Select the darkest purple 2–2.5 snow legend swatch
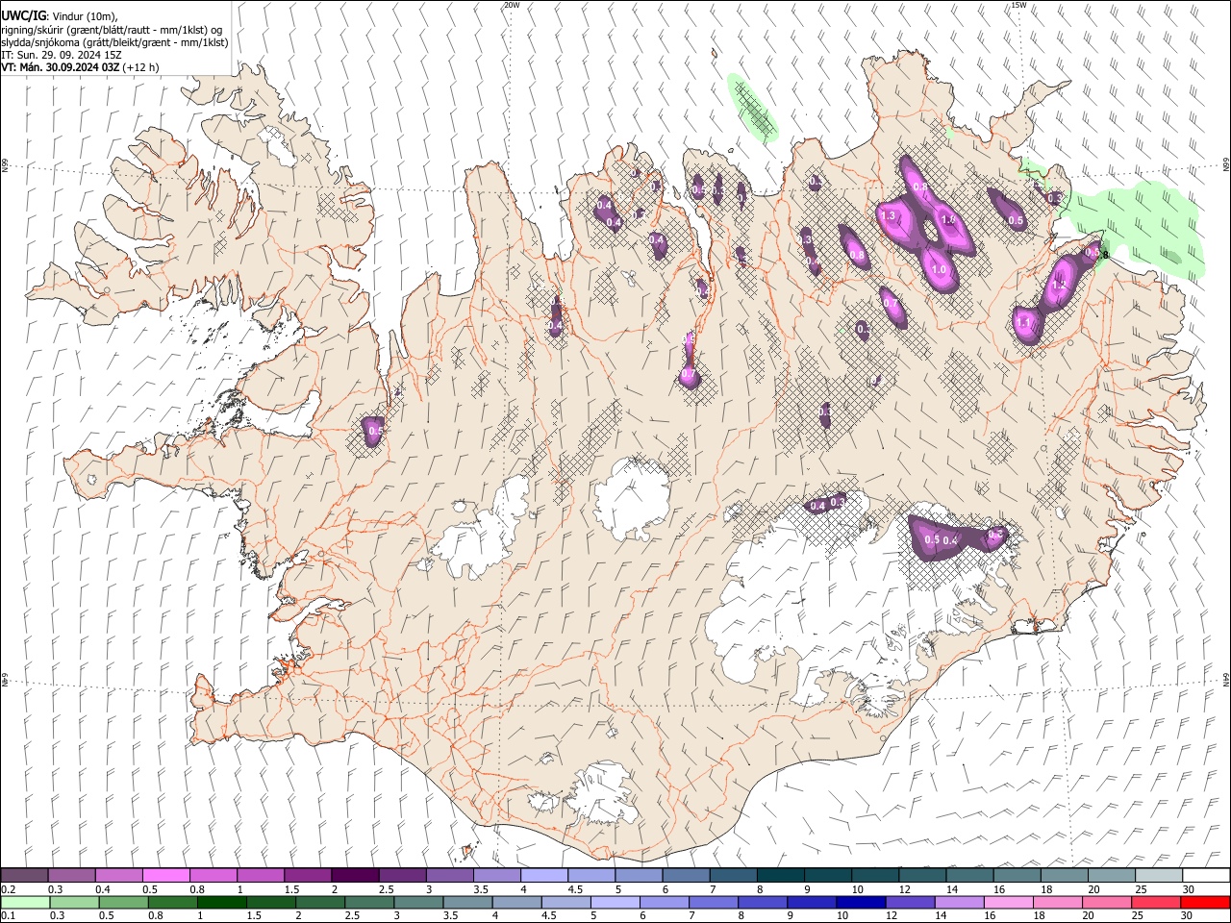Viewport: 1231px width, 923px height. pyautogui.click(x=355, y=875)
